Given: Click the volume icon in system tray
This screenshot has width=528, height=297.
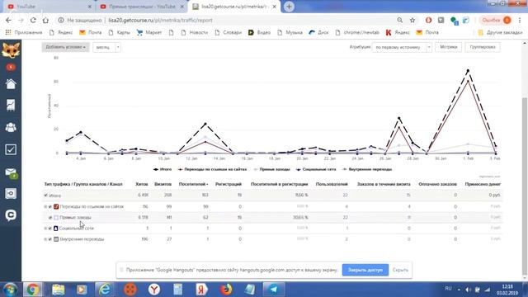Looking at the screenshot, I should pos(468,290).
